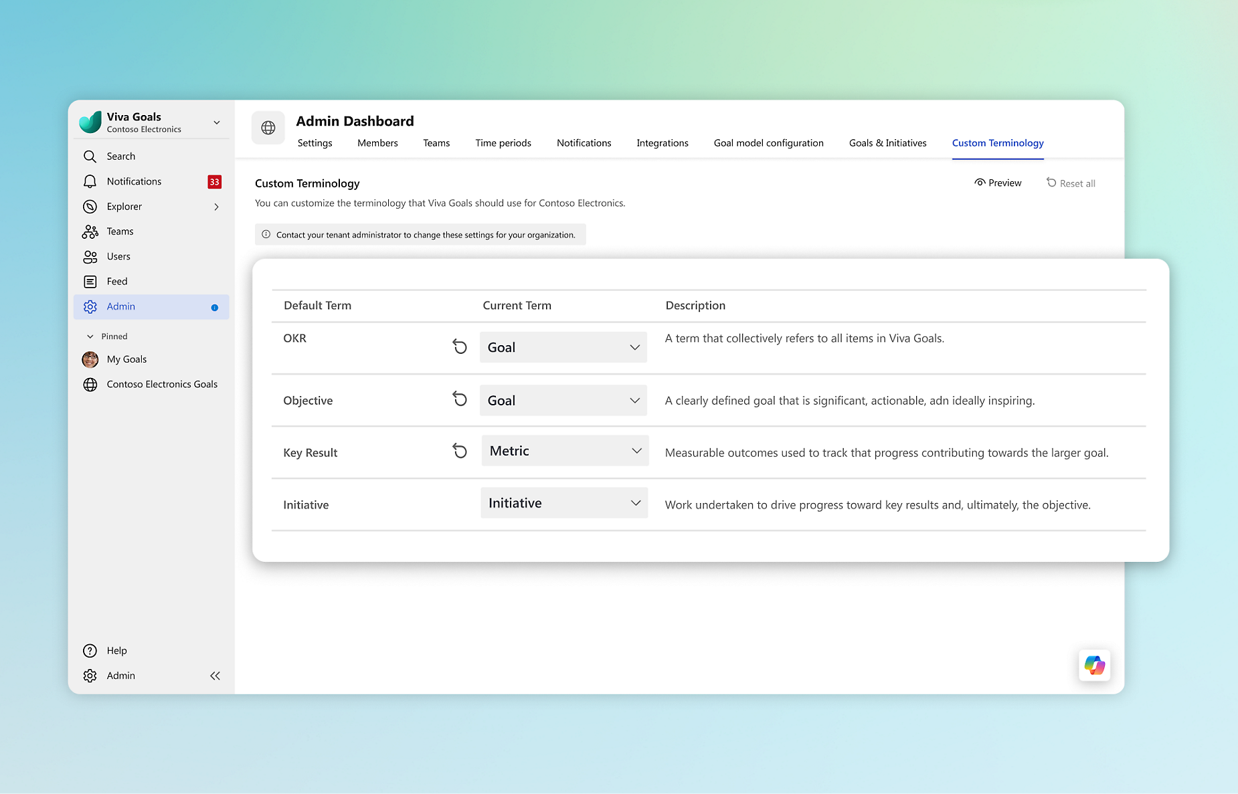Click the Preview eye button
Viewport: 1238px width, 794px height.
[998, 183]
